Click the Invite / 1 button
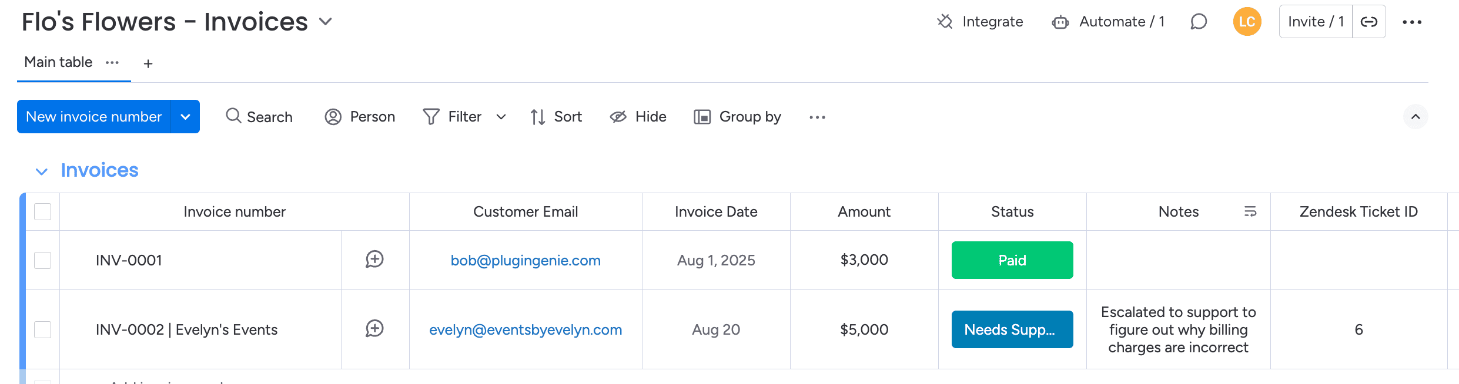The height and width of the screenshot is (384, 1459). 1316,22
